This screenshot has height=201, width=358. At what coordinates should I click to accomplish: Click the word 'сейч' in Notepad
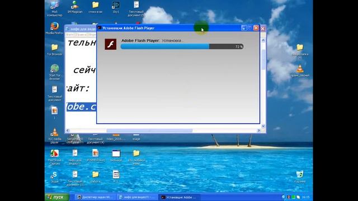click(84, 70)
